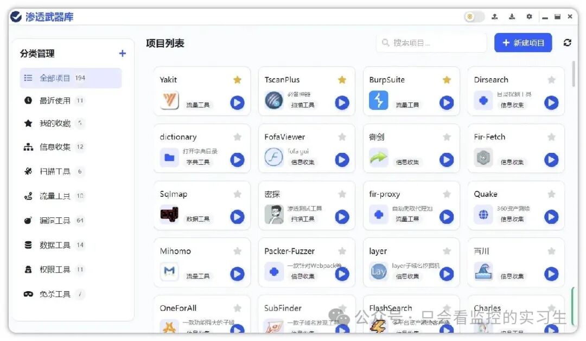
Task: Click the project list vertical scrollbar
Action: point(574,74)
